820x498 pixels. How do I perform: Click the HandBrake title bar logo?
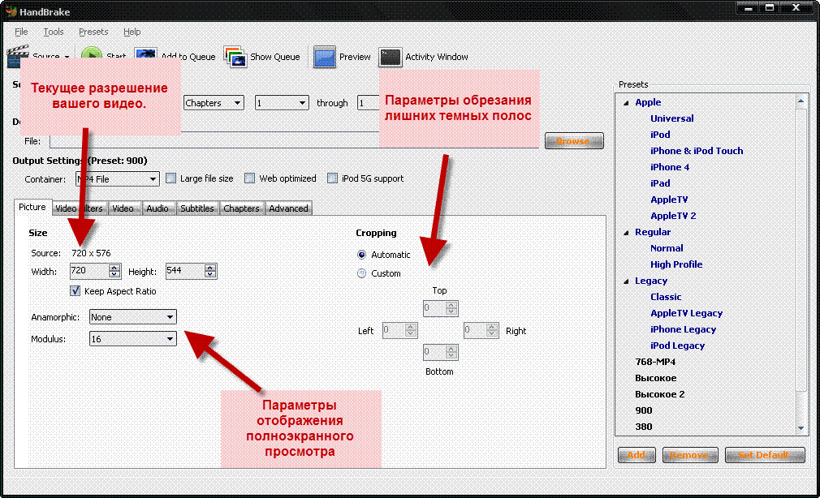(11, 11)
